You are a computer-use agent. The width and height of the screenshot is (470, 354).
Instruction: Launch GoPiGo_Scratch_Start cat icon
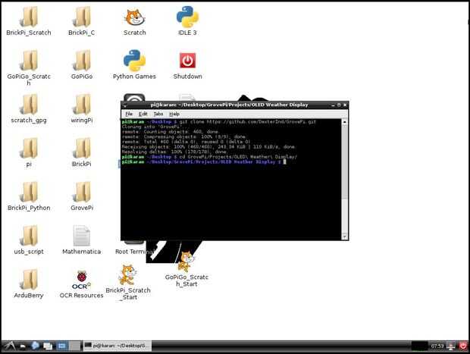tap(186, 262)
